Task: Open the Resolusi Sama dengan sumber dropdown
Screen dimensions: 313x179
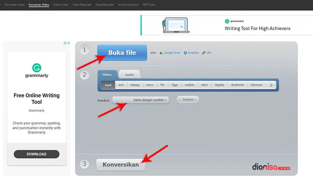Action: tap(140, 100)
